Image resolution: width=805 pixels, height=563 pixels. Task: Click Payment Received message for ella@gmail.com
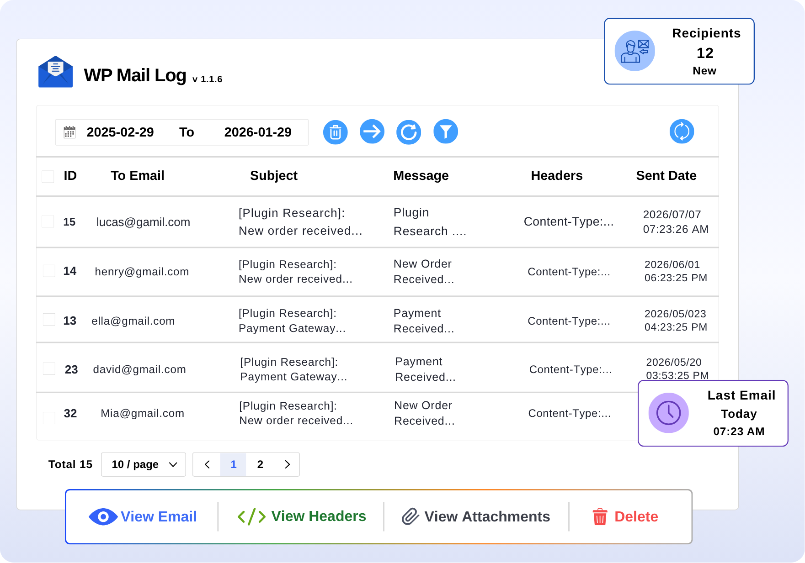[424, 321]
